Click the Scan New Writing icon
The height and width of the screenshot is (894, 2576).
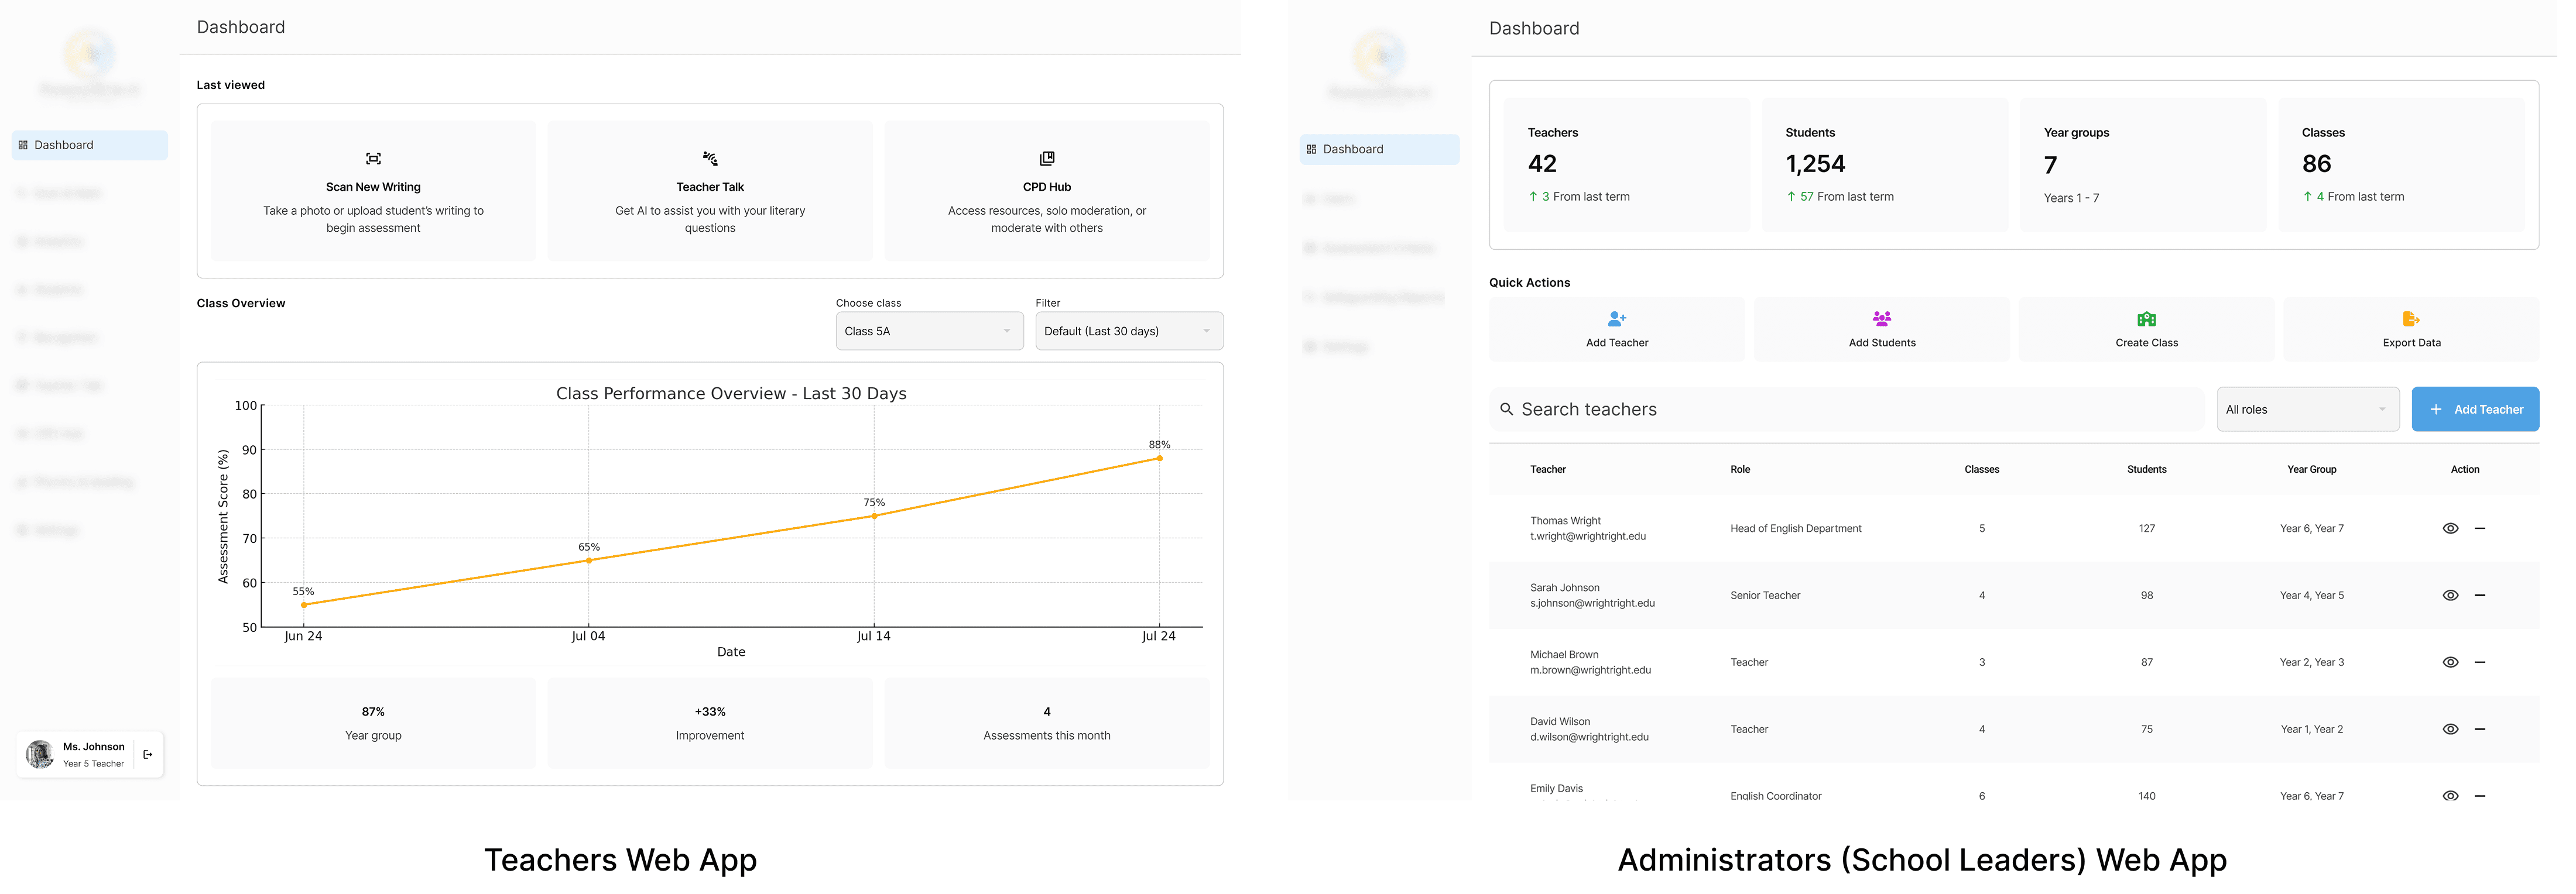coord(373,159)
